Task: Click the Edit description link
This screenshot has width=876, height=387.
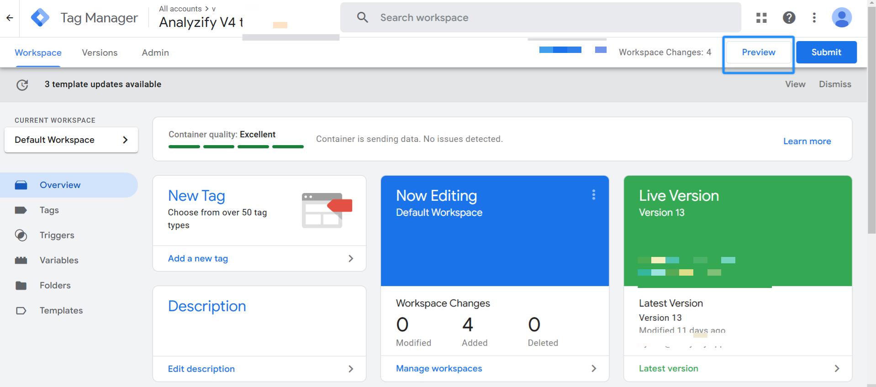Action: pyautogui.click(x=201, y=369)
